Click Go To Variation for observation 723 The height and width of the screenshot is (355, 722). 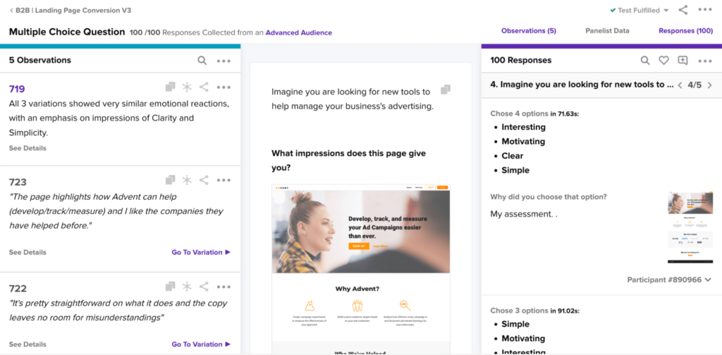201,252
